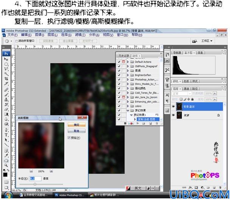Switch to Adobe Photoshop CS taskbar item

tap(70, 195)
